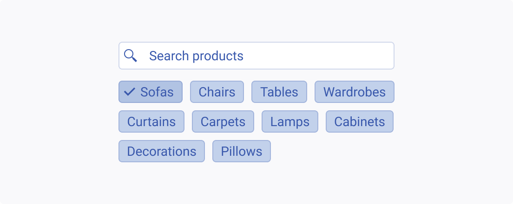Image resolution: width=513 pixels, height=204 pixels.
Task: Select the Wardrobes category chip
Action: pos(355,92)
